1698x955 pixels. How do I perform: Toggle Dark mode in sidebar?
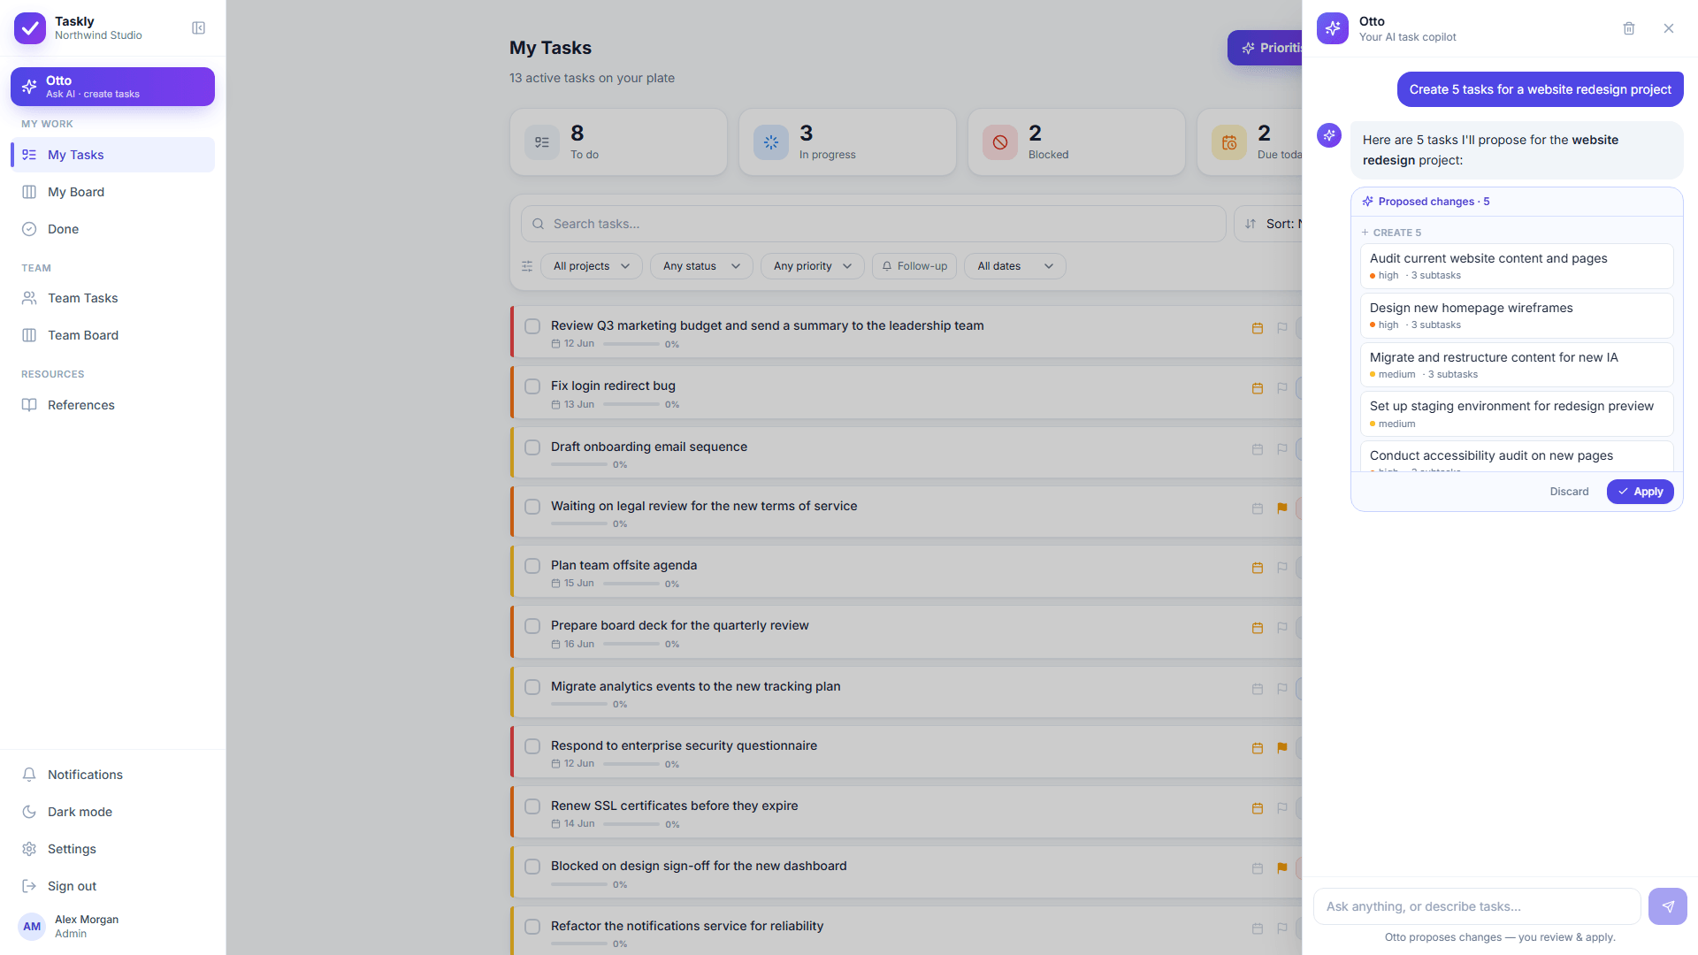(x=112, y=812)
